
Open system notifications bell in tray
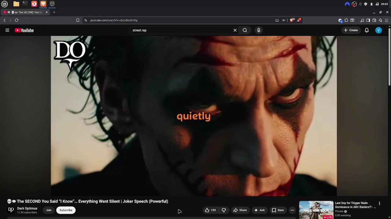pyautogui.click(x=371, y=4)
